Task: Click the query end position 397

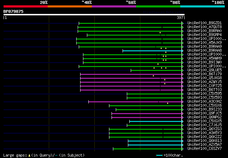Action: click(180, 17)
